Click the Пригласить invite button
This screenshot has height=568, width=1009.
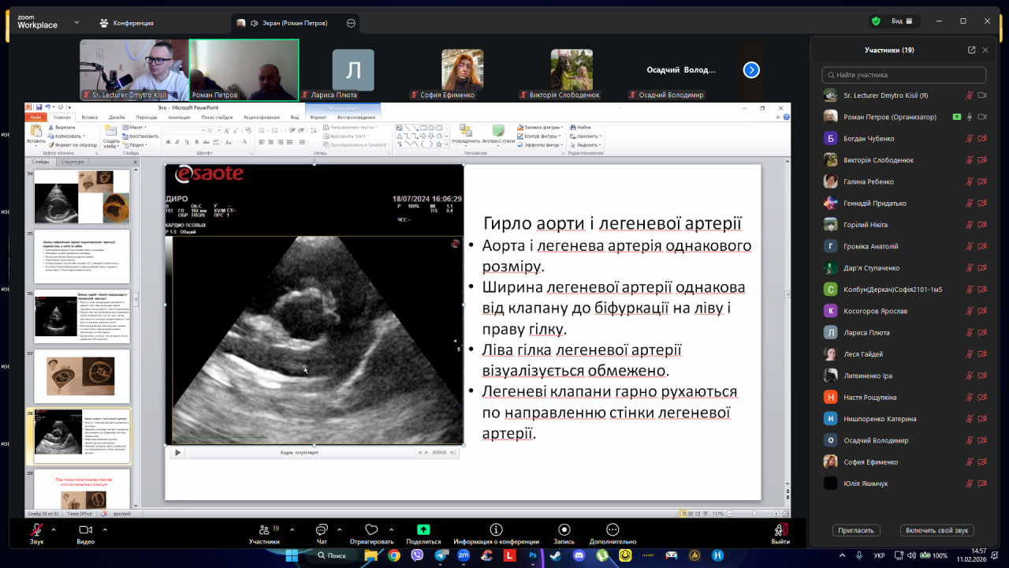coord(856,531)
